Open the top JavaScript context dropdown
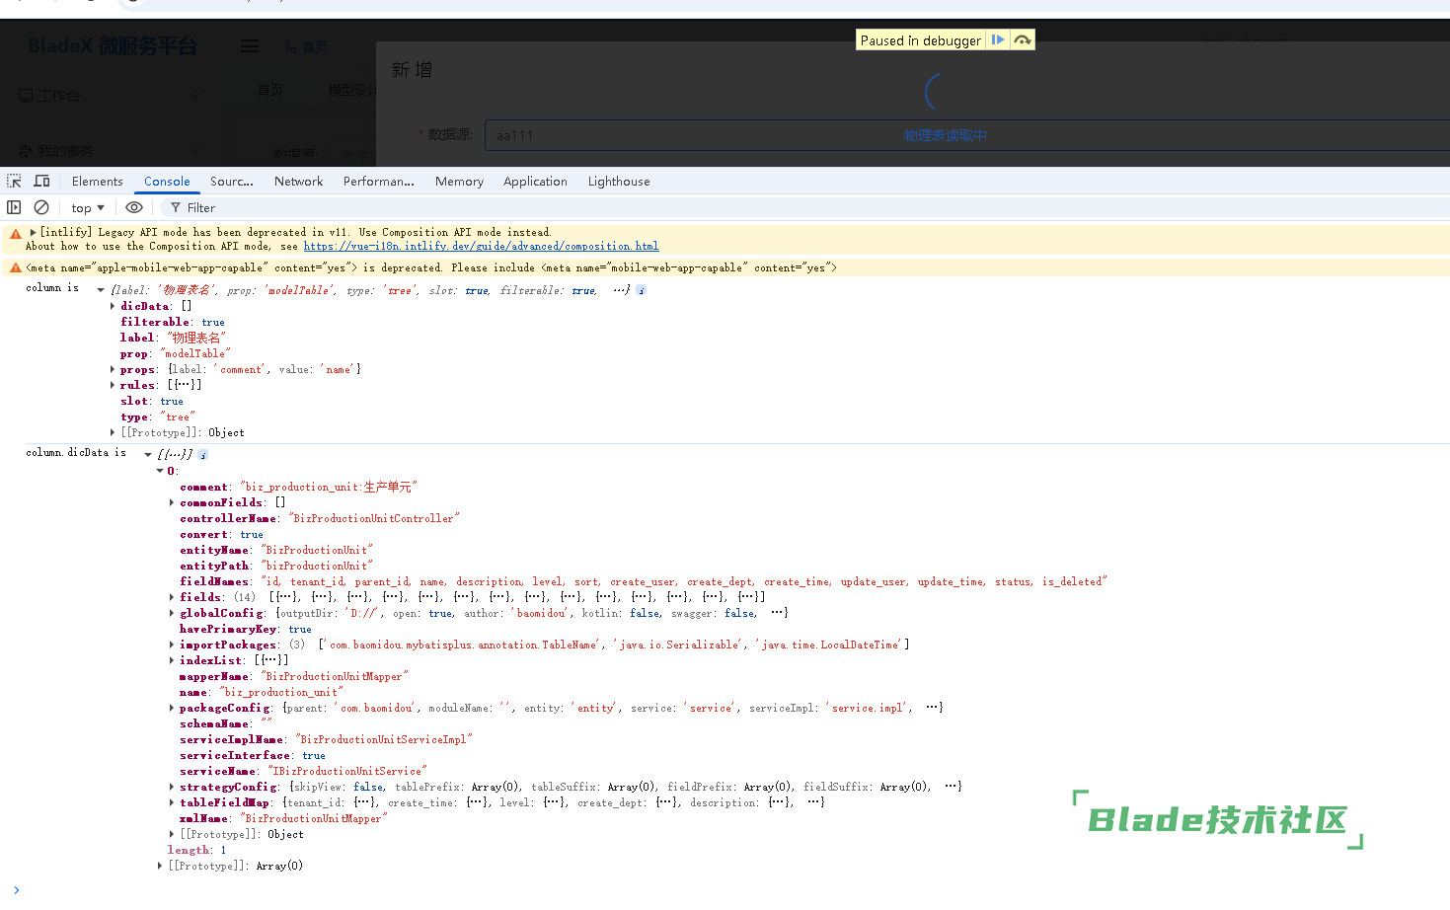This screenshot has height=910, width=1450. pos(87,208)
